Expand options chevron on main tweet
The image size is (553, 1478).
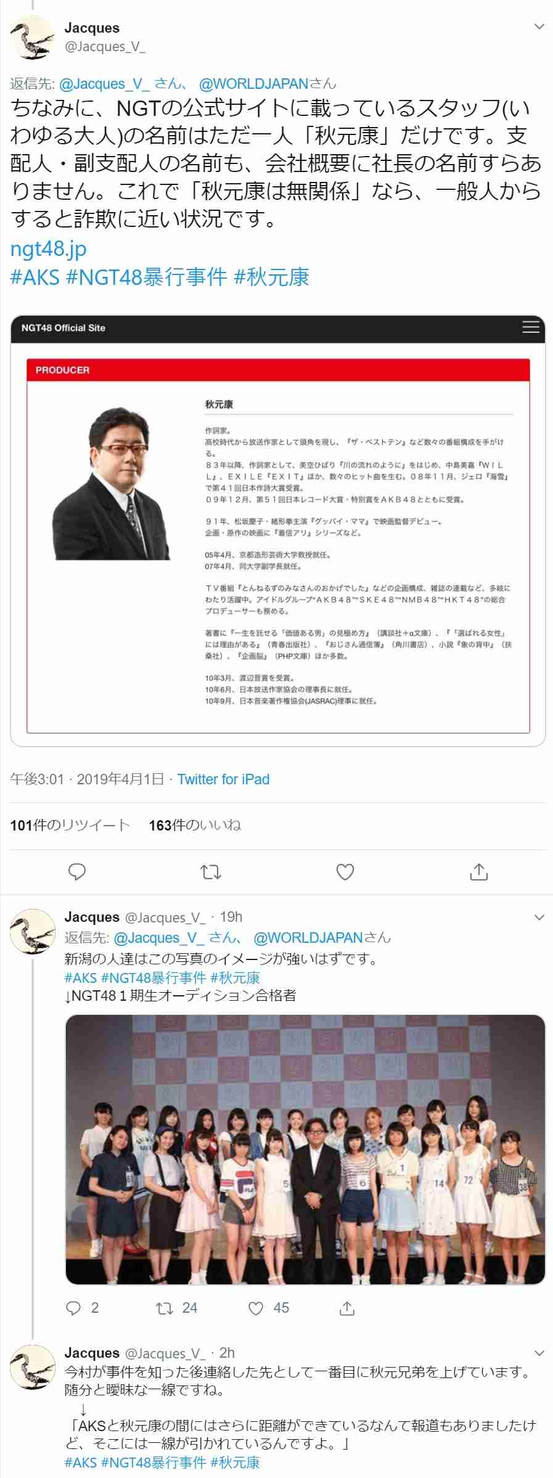[x=539, y=27]
